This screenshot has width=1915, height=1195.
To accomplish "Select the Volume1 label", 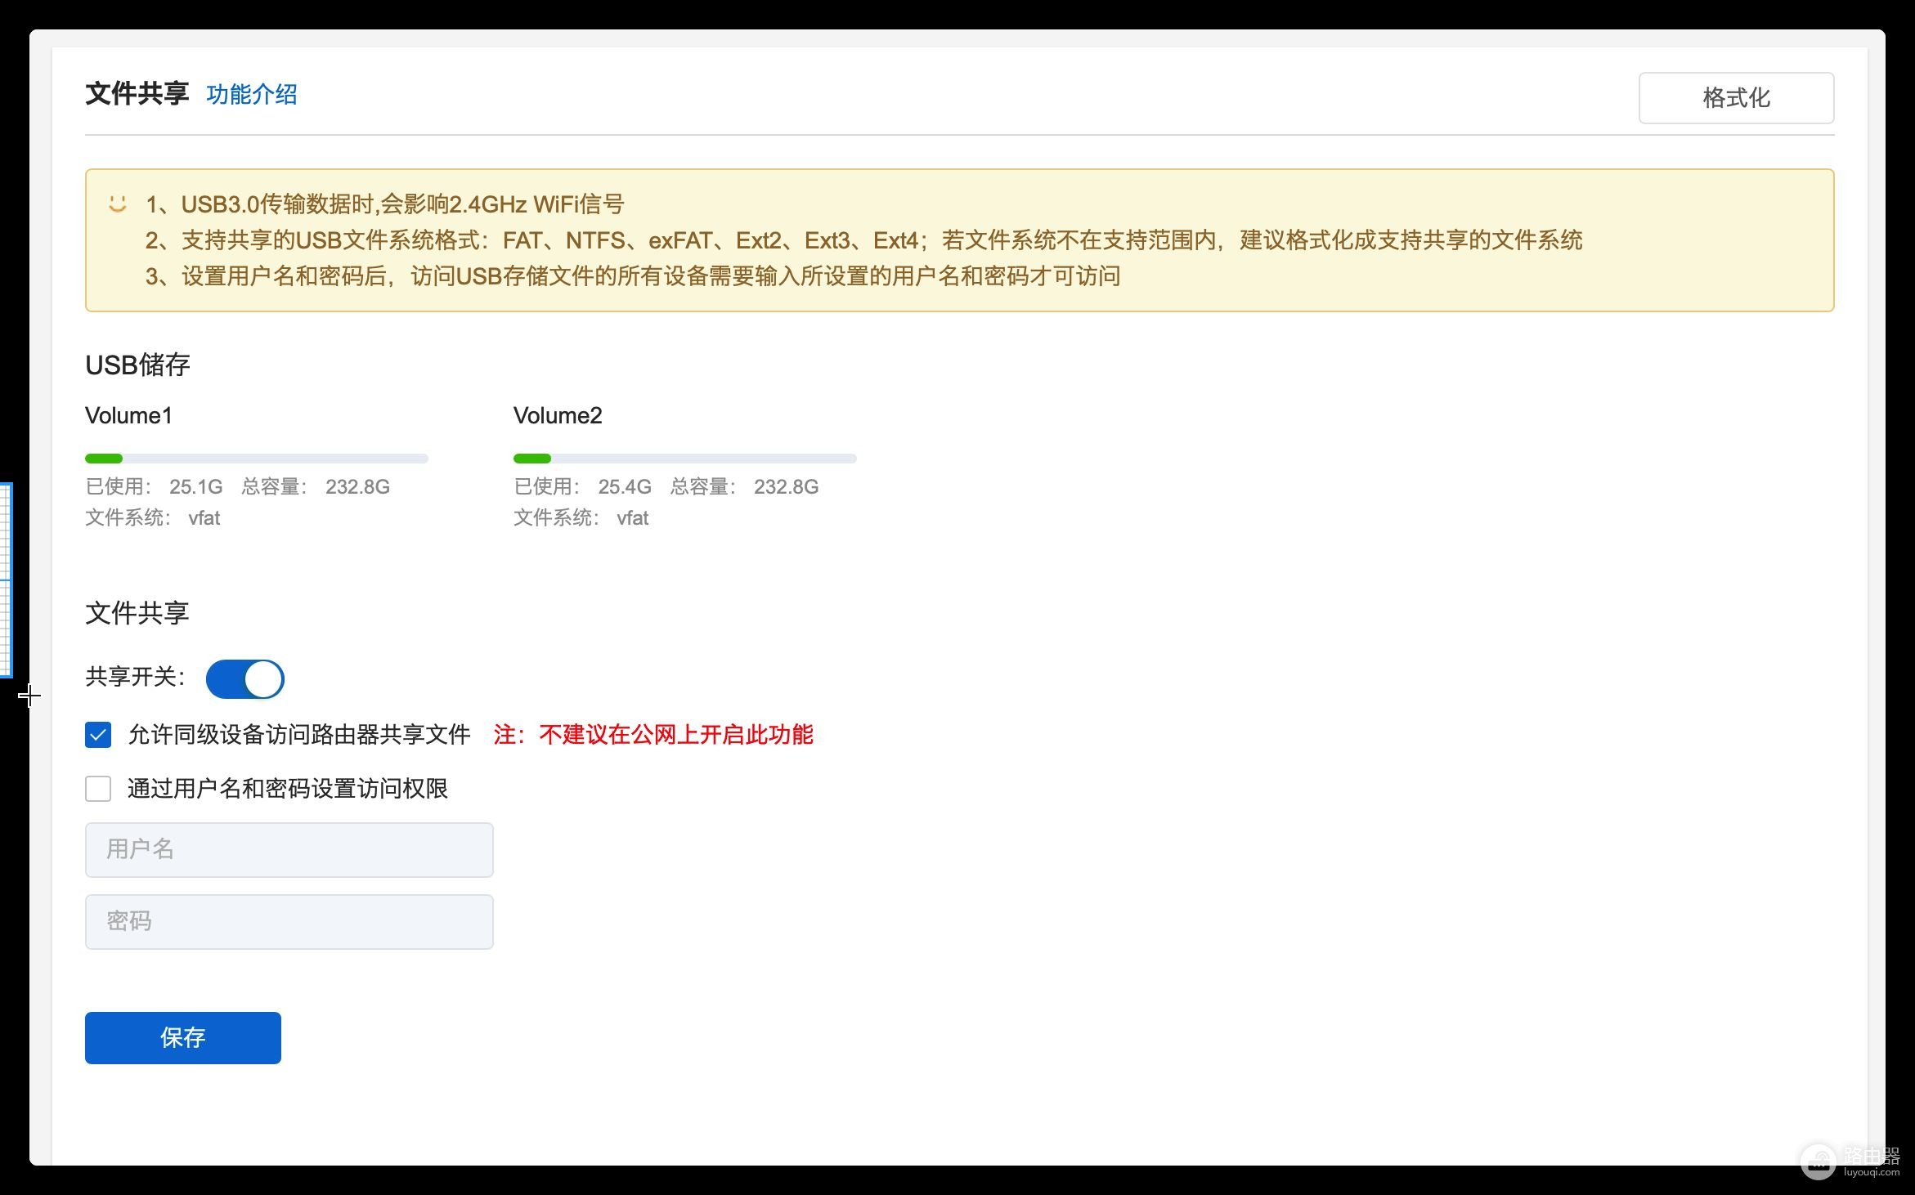I will [128, 416].
